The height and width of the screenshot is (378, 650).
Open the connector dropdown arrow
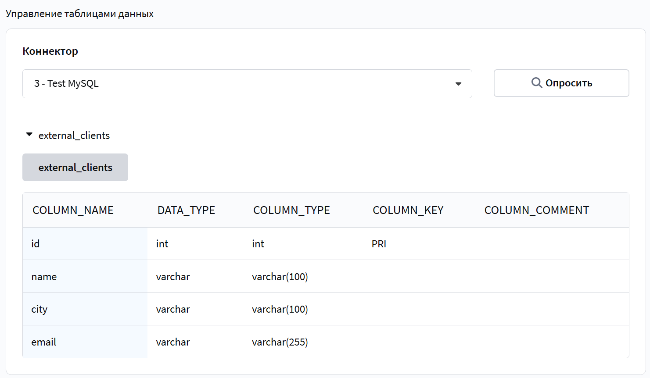pos(458,84)
